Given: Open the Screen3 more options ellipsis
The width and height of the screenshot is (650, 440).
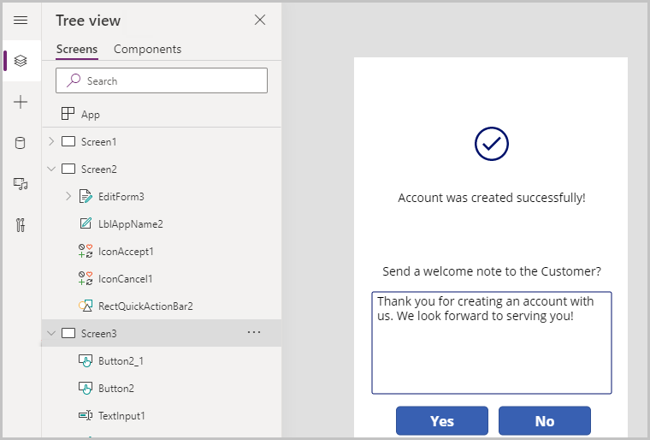Looking at the screenshot, I should tap(254, 332).
